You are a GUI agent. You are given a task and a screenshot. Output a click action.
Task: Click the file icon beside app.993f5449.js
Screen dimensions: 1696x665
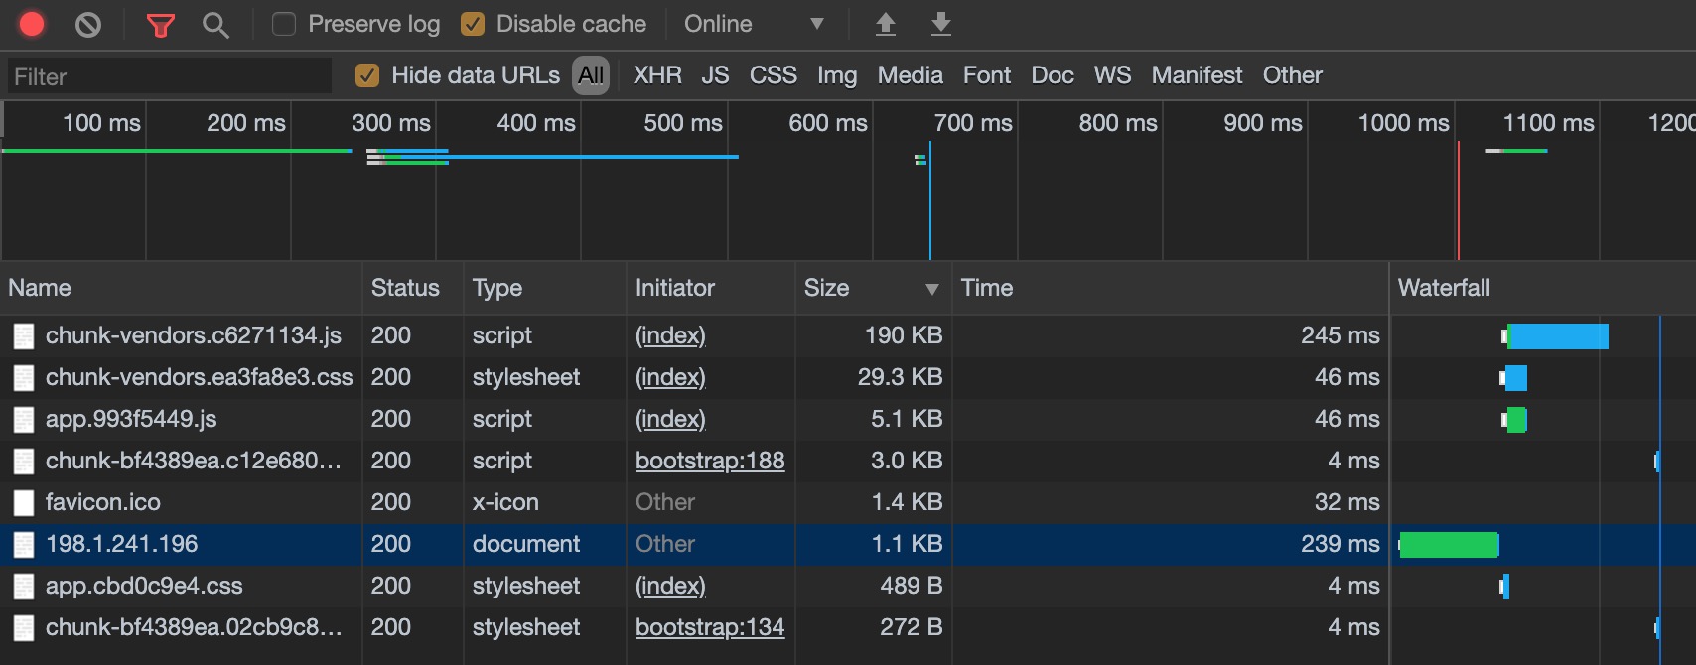tap(24, 420)
